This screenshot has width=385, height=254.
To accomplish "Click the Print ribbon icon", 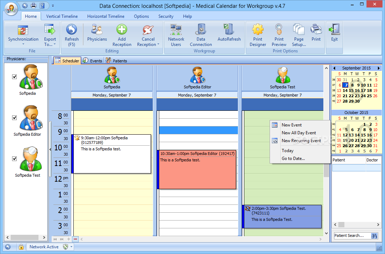I will (316, 30).
